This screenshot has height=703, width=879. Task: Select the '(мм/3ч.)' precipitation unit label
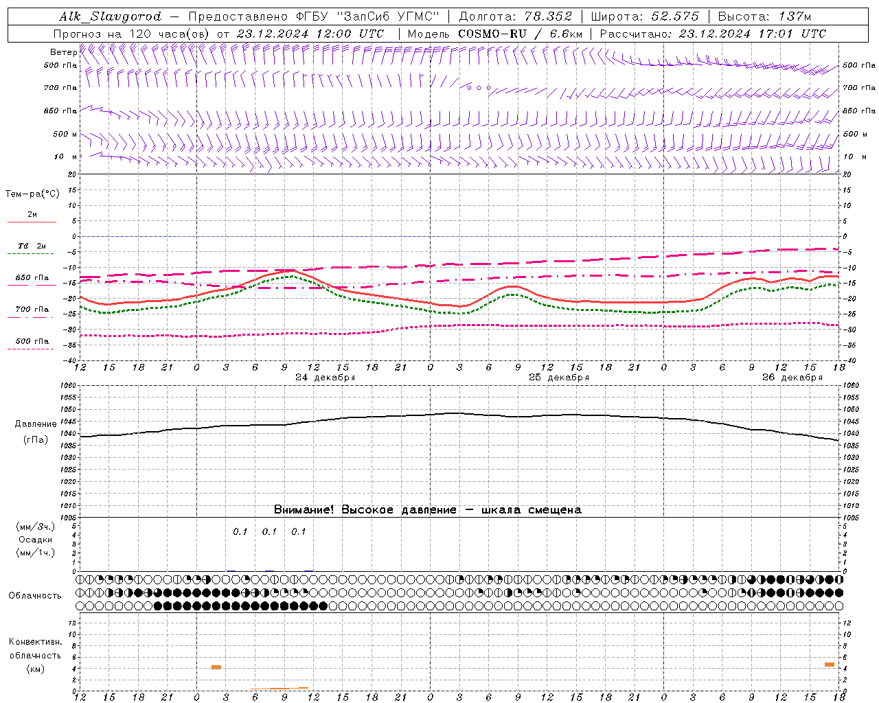(35, 527)
